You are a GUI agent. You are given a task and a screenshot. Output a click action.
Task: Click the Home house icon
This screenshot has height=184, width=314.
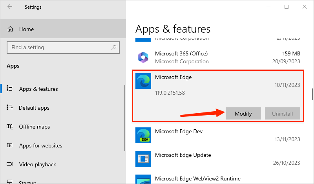(10, 29)
